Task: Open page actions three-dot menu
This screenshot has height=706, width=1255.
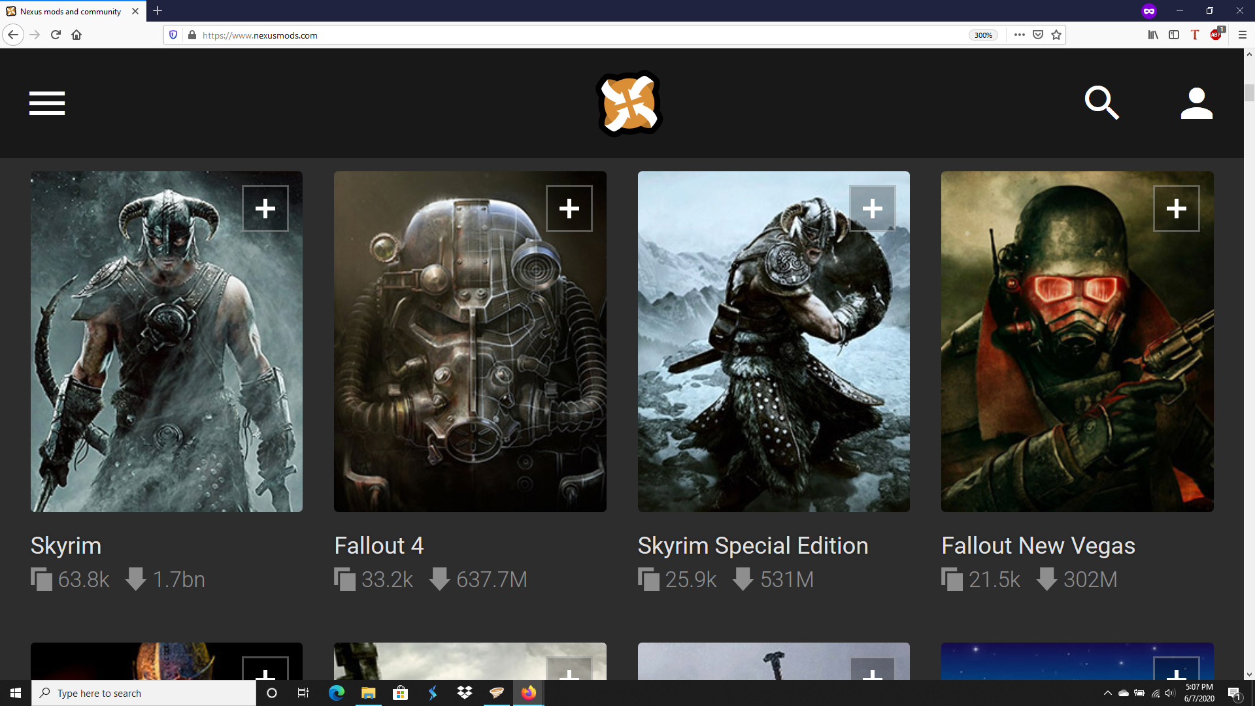Action: tap(1020, 35)
